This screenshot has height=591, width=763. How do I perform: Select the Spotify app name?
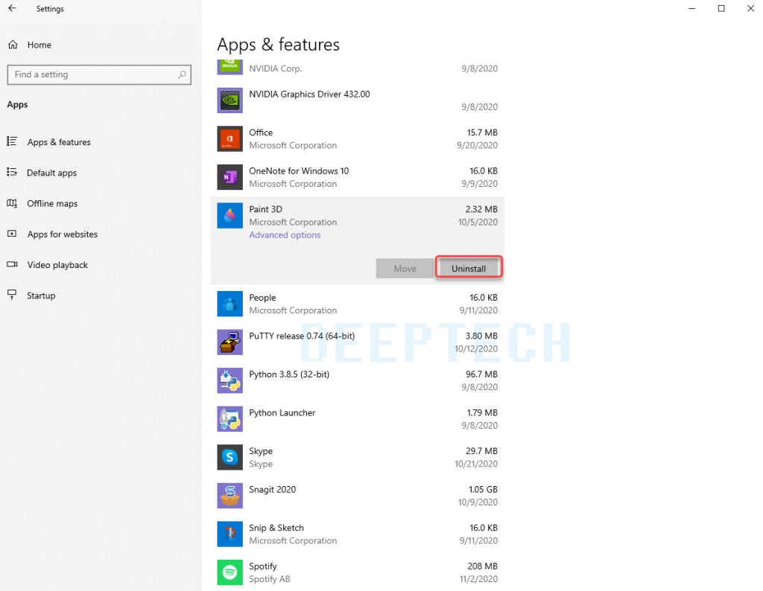coord(263,566)
